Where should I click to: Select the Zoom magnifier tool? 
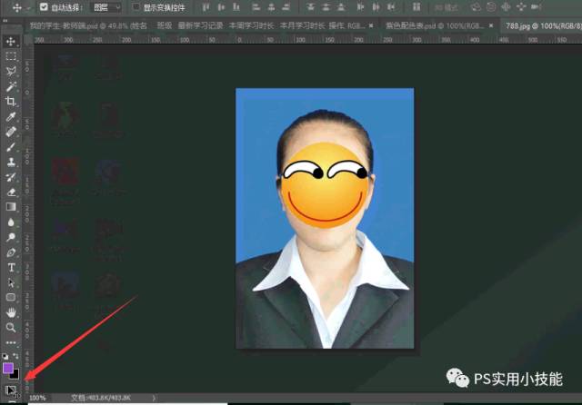tap(10, 328)
